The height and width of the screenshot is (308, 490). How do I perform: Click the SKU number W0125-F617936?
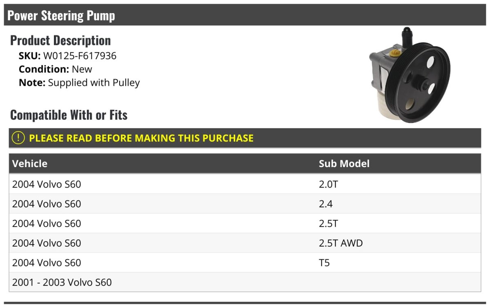pyautogui.click(x=80, y=56)
